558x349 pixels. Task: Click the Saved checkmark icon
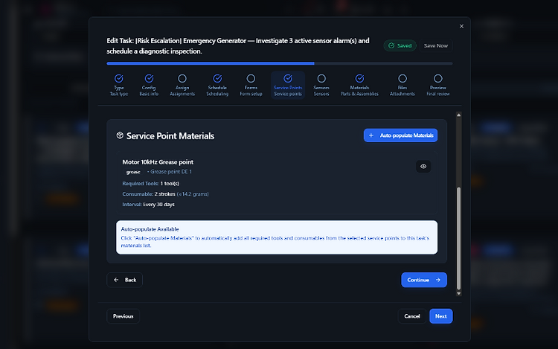point(391,45)
